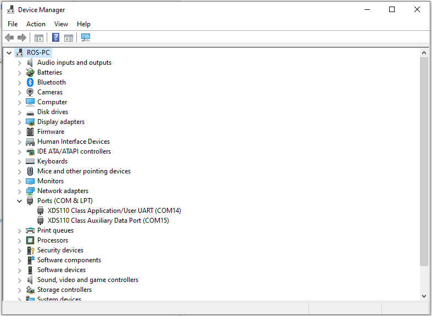Expand the Software components category

(19, 261)
